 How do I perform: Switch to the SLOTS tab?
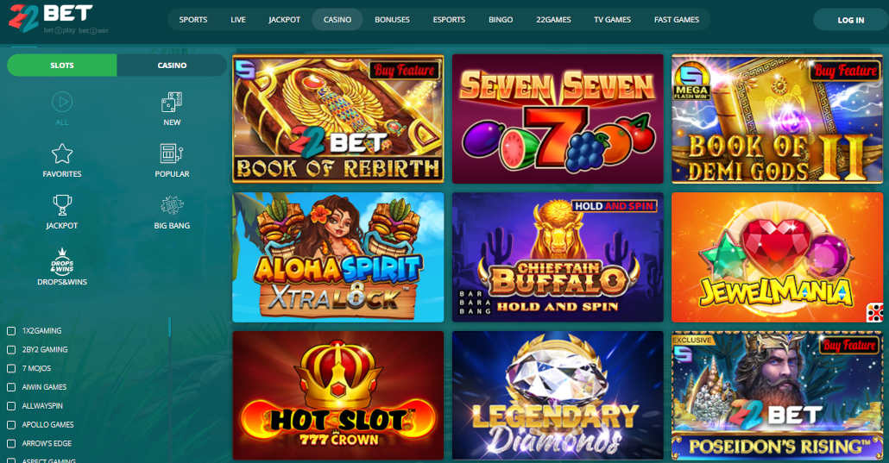point(62,66)
